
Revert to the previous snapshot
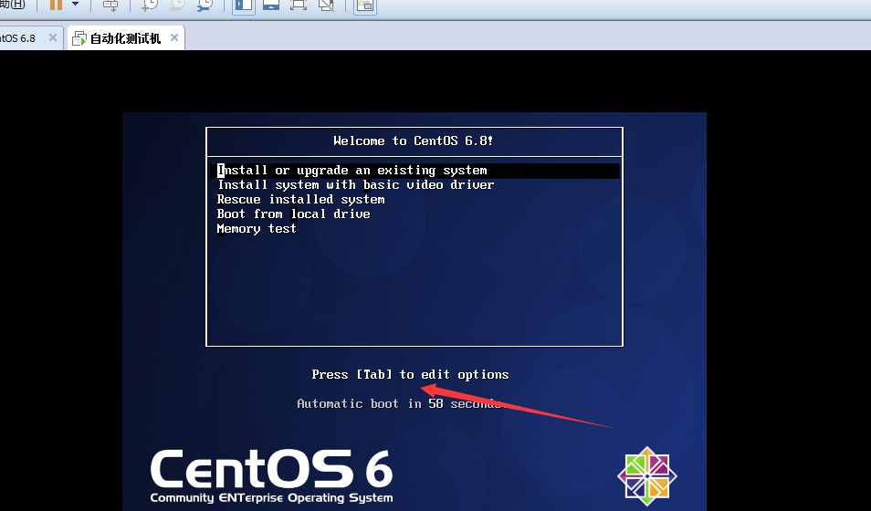(x=177, y=5)
